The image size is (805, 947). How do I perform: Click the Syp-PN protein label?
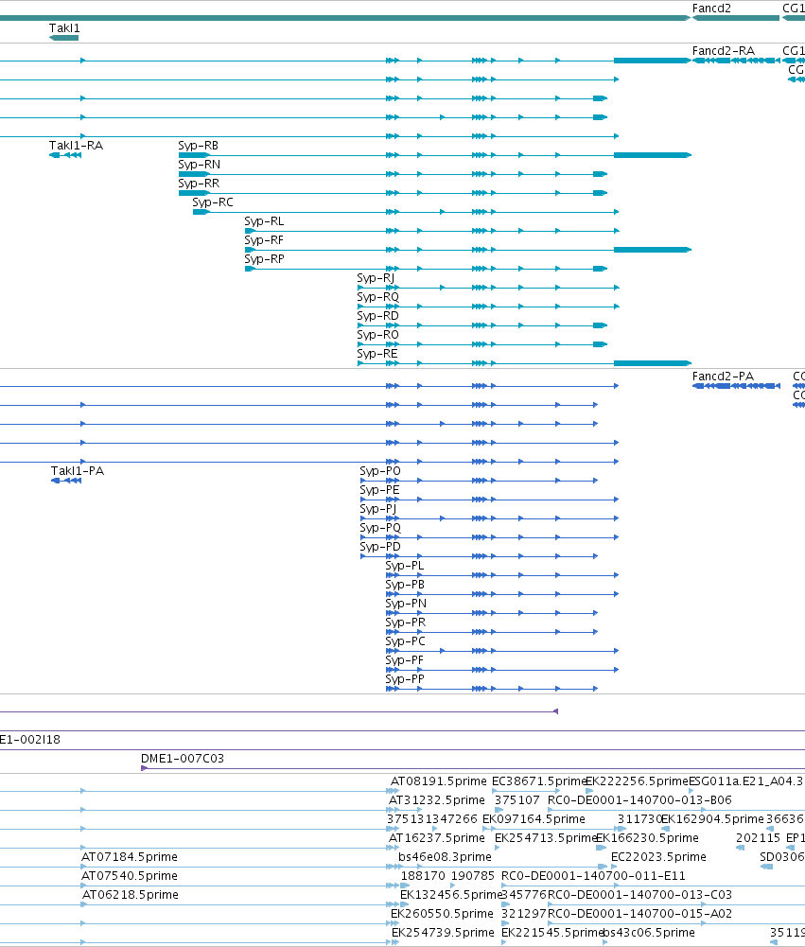tap(406, 604)
